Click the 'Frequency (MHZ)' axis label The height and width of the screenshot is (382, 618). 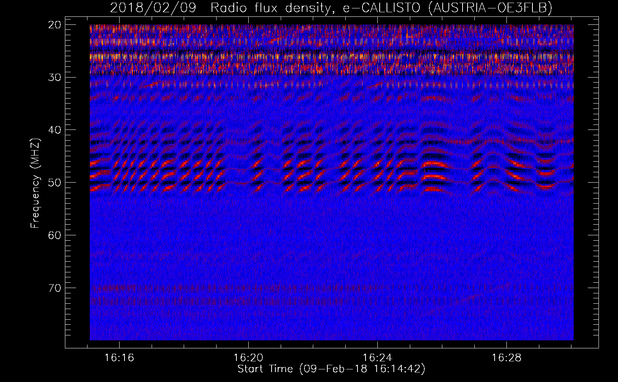(x=35, y=183)
